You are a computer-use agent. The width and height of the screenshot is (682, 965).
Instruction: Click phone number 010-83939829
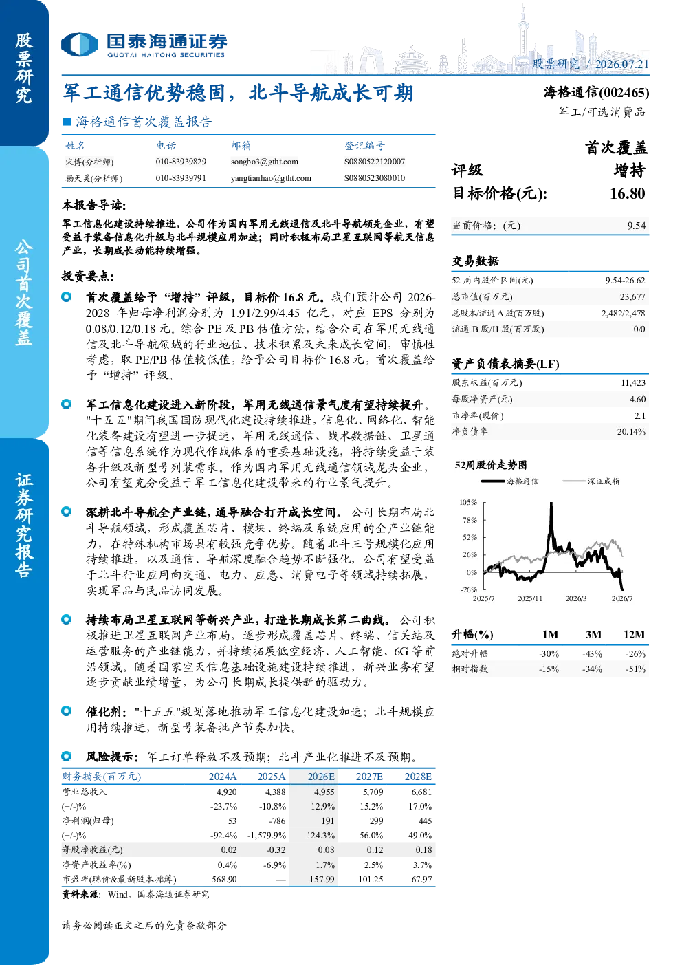[x=181, y=162]
